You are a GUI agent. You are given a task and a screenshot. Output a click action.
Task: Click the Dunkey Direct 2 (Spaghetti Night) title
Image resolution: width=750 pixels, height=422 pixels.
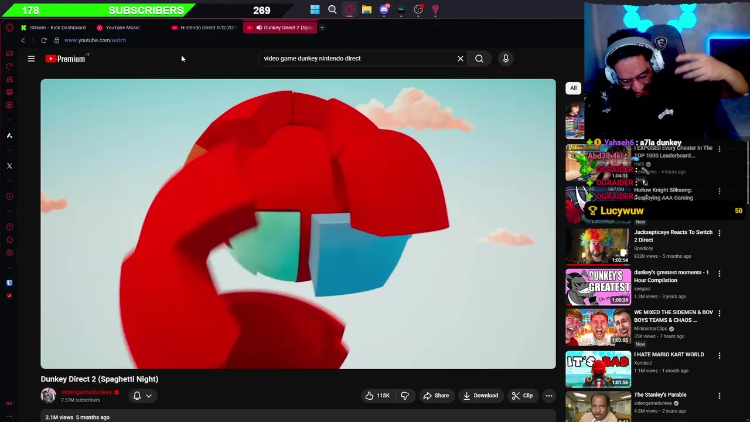coord(100,379)
